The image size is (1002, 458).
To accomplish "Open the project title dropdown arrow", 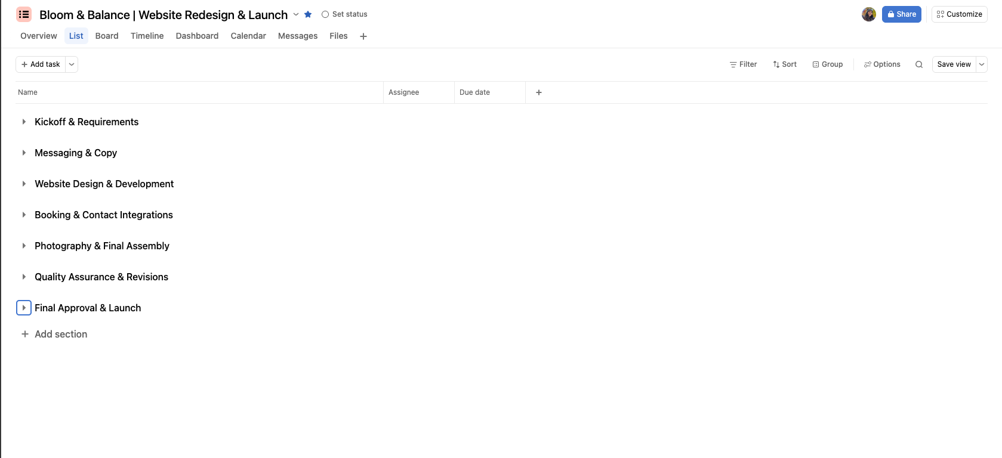I will [296, 14].
